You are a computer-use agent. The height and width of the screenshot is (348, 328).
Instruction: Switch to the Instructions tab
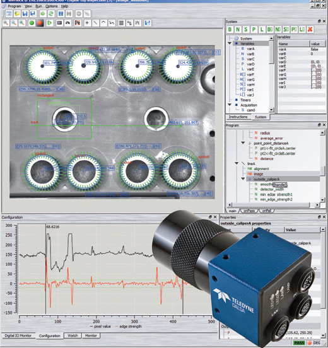click(x=238, y=117)
